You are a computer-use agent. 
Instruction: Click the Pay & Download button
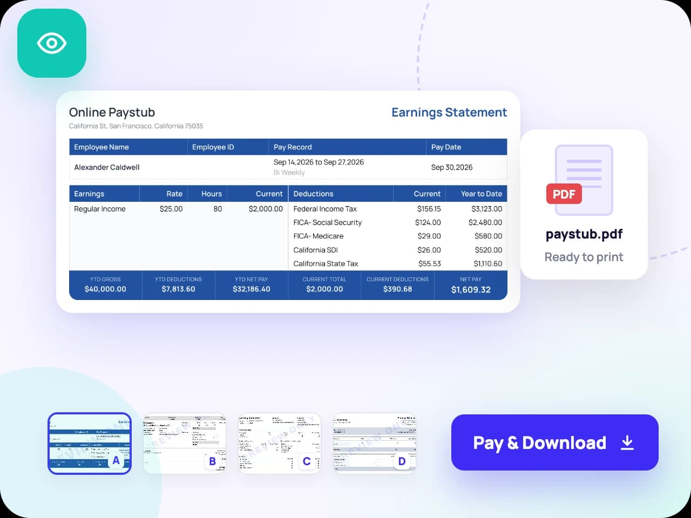click(554, 442)
